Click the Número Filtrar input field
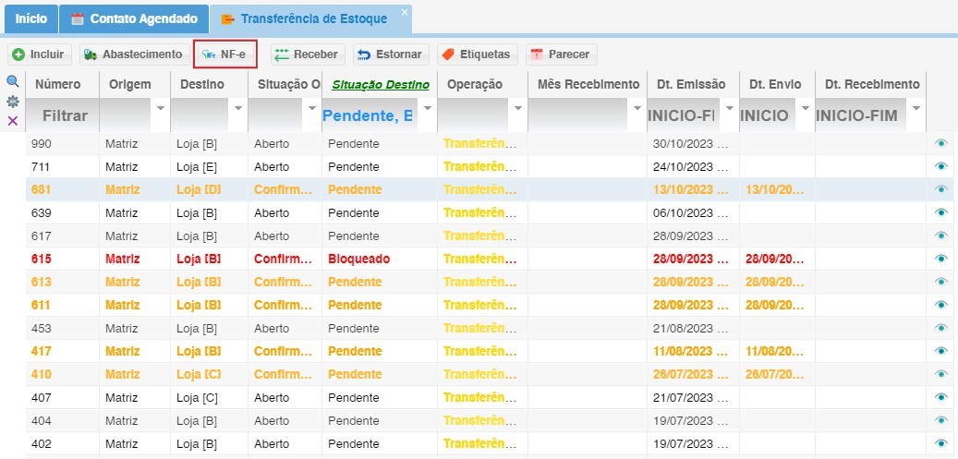The height and width of the screenshot is (459, 958). pos(65,115)
